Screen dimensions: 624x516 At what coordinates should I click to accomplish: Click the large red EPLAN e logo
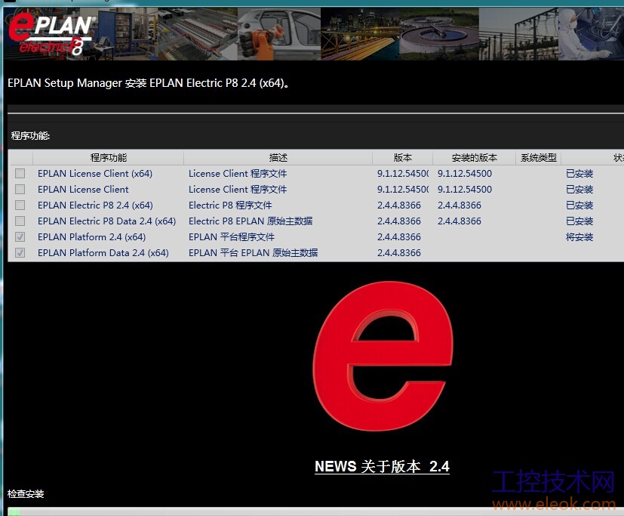[x=383, y=356]
